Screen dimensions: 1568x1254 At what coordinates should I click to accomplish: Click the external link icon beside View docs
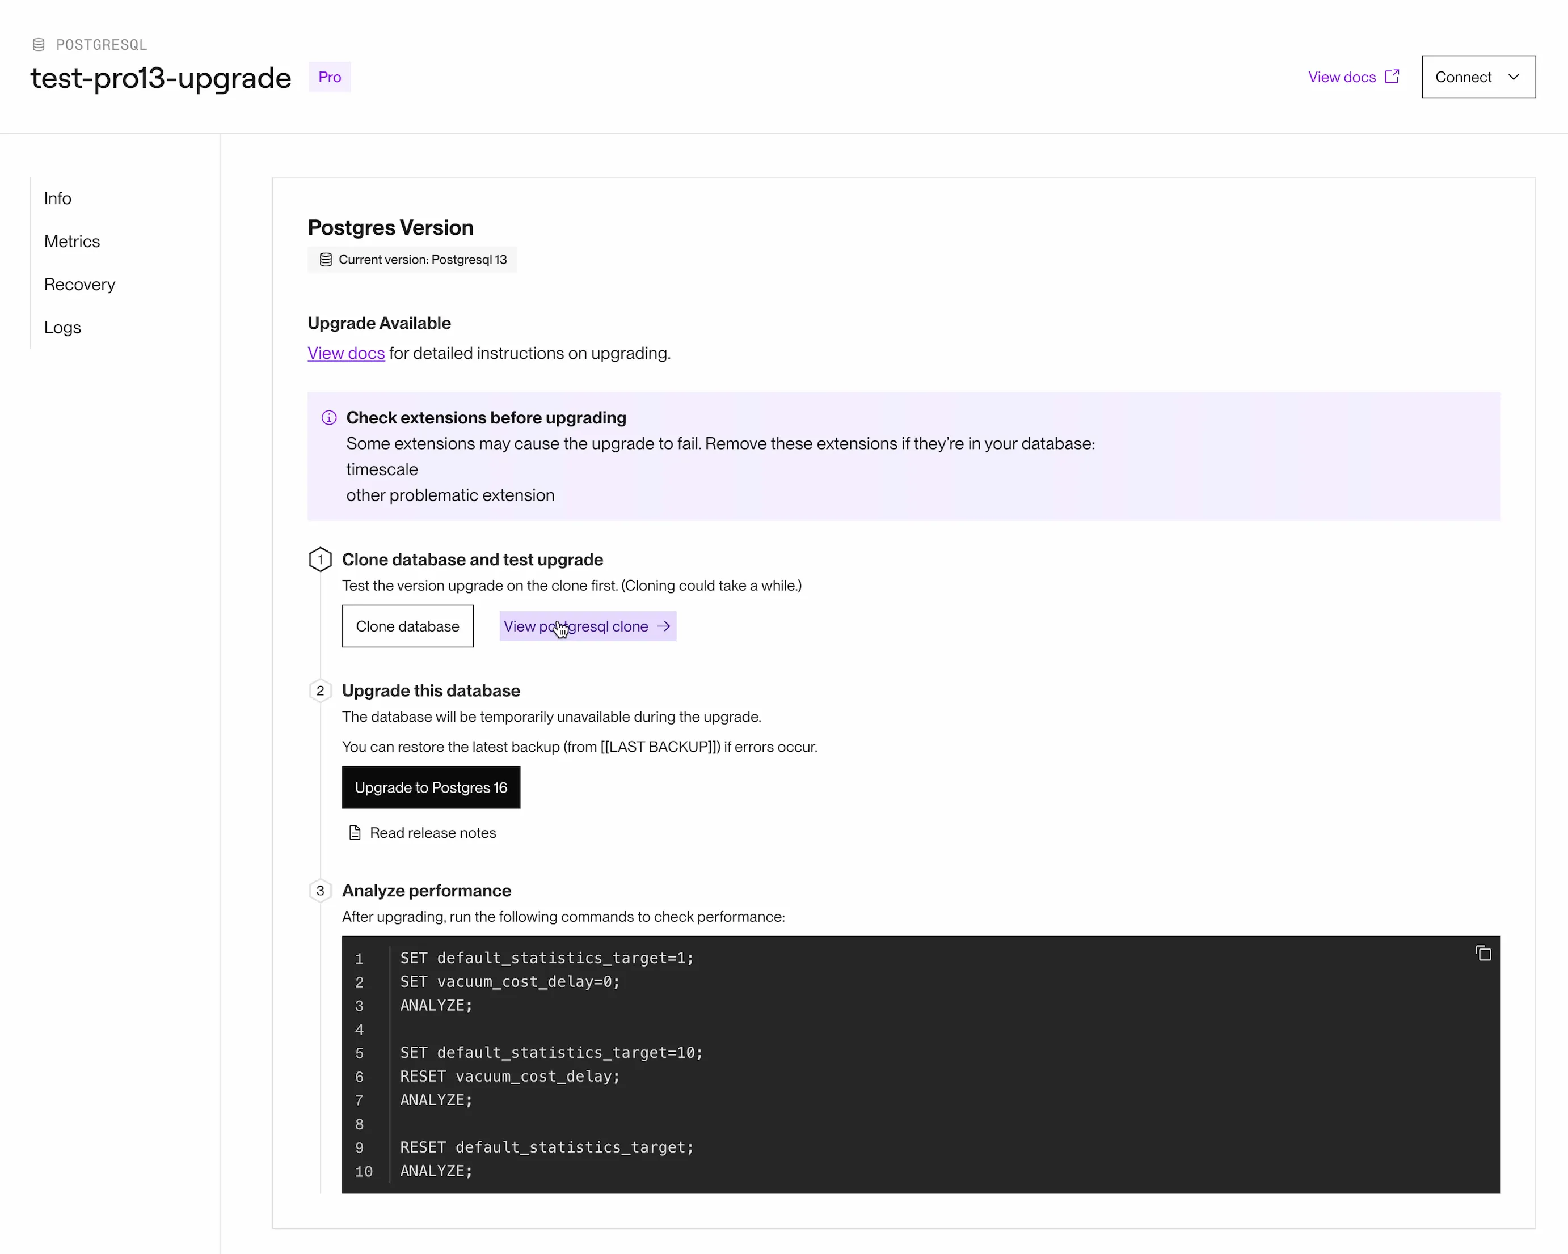click(1392, 77)
